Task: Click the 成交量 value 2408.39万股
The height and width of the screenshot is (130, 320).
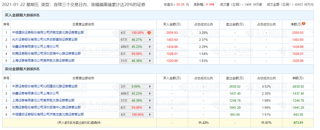Action: coord(254,5)
